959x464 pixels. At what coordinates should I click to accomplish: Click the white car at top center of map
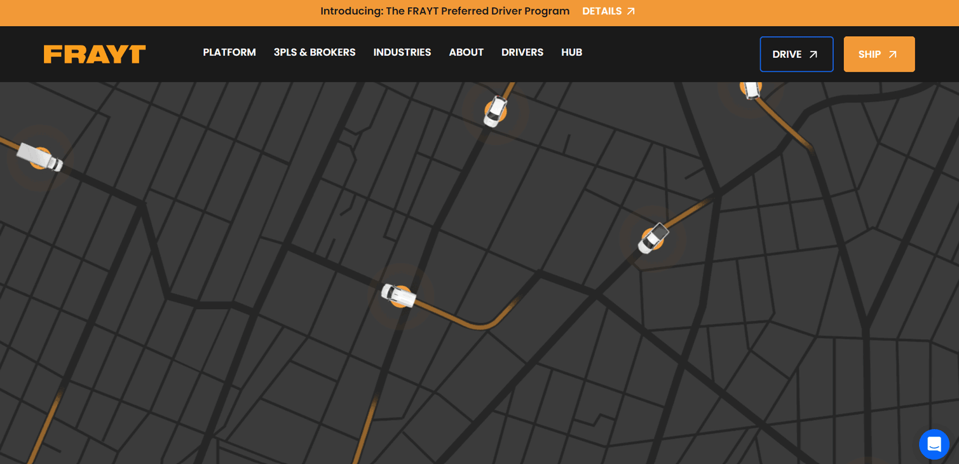[x=495, y=111]
